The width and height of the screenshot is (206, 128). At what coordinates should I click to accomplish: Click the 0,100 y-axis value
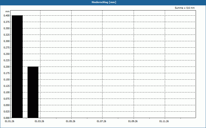click(x=7, y=92)
